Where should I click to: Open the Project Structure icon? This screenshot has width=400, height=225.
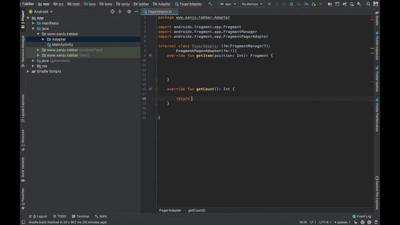[x=330, y=4]
